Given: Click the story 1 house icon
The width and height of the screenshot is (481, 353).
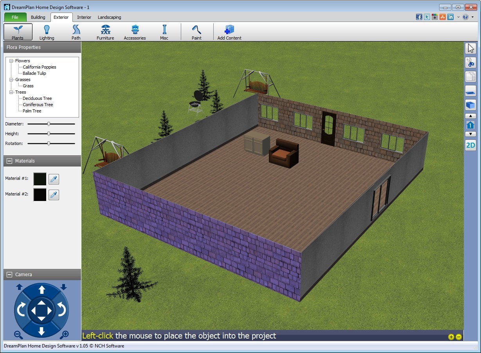Looking at the screenshot, I should (470, 125).
